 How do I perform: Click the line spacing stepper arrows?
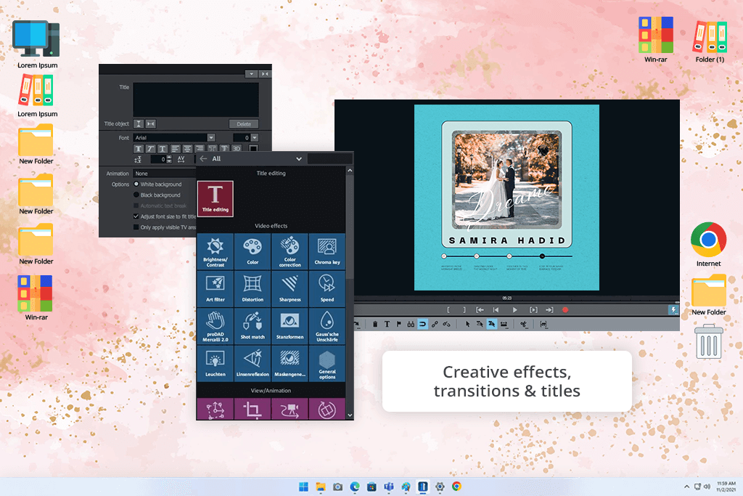click(x=169, y=159)
